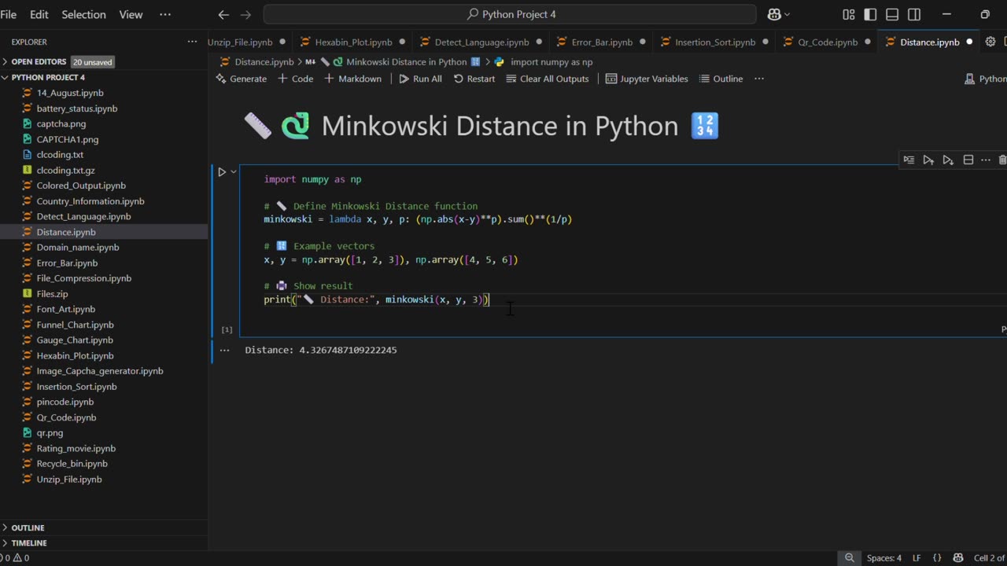Split cell from the cell toolbar
Screen dimensions: 1007x566
(968, 160)
